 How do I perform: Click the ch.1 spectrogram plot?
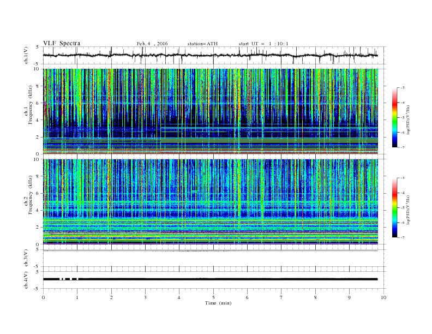pos(211,111)
